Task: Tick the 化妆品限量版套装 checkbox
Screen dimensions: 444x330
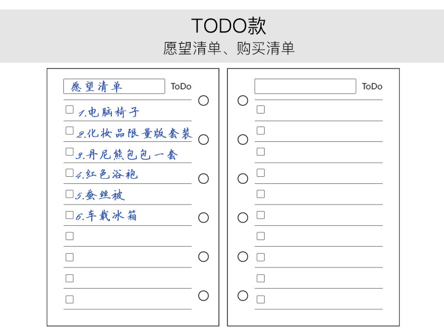Action: pyautogui.click(x=69, y=131)
